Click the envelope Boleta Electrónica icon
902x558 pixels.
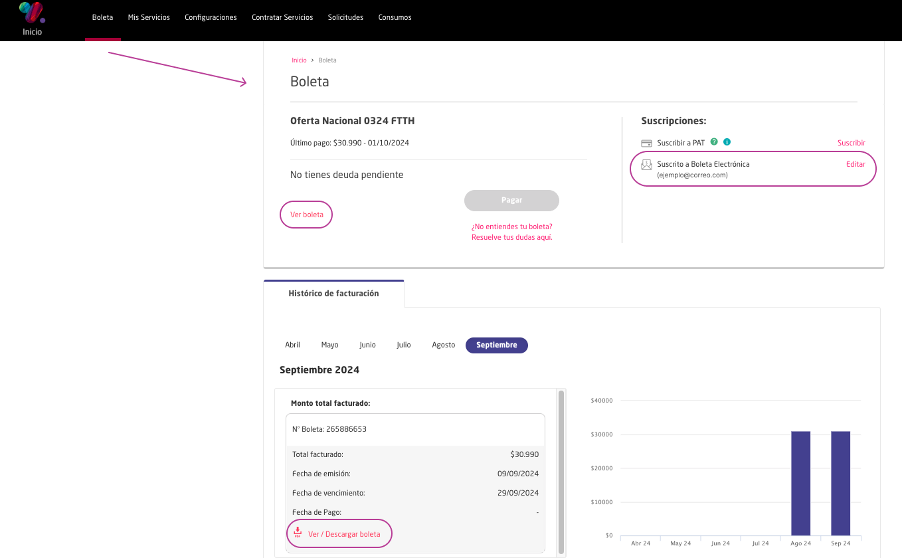(x=646, y=165)
